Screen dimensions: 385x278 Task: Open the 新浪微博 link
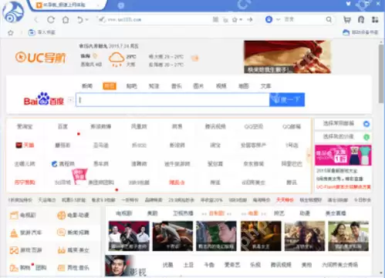coord(100,126)
